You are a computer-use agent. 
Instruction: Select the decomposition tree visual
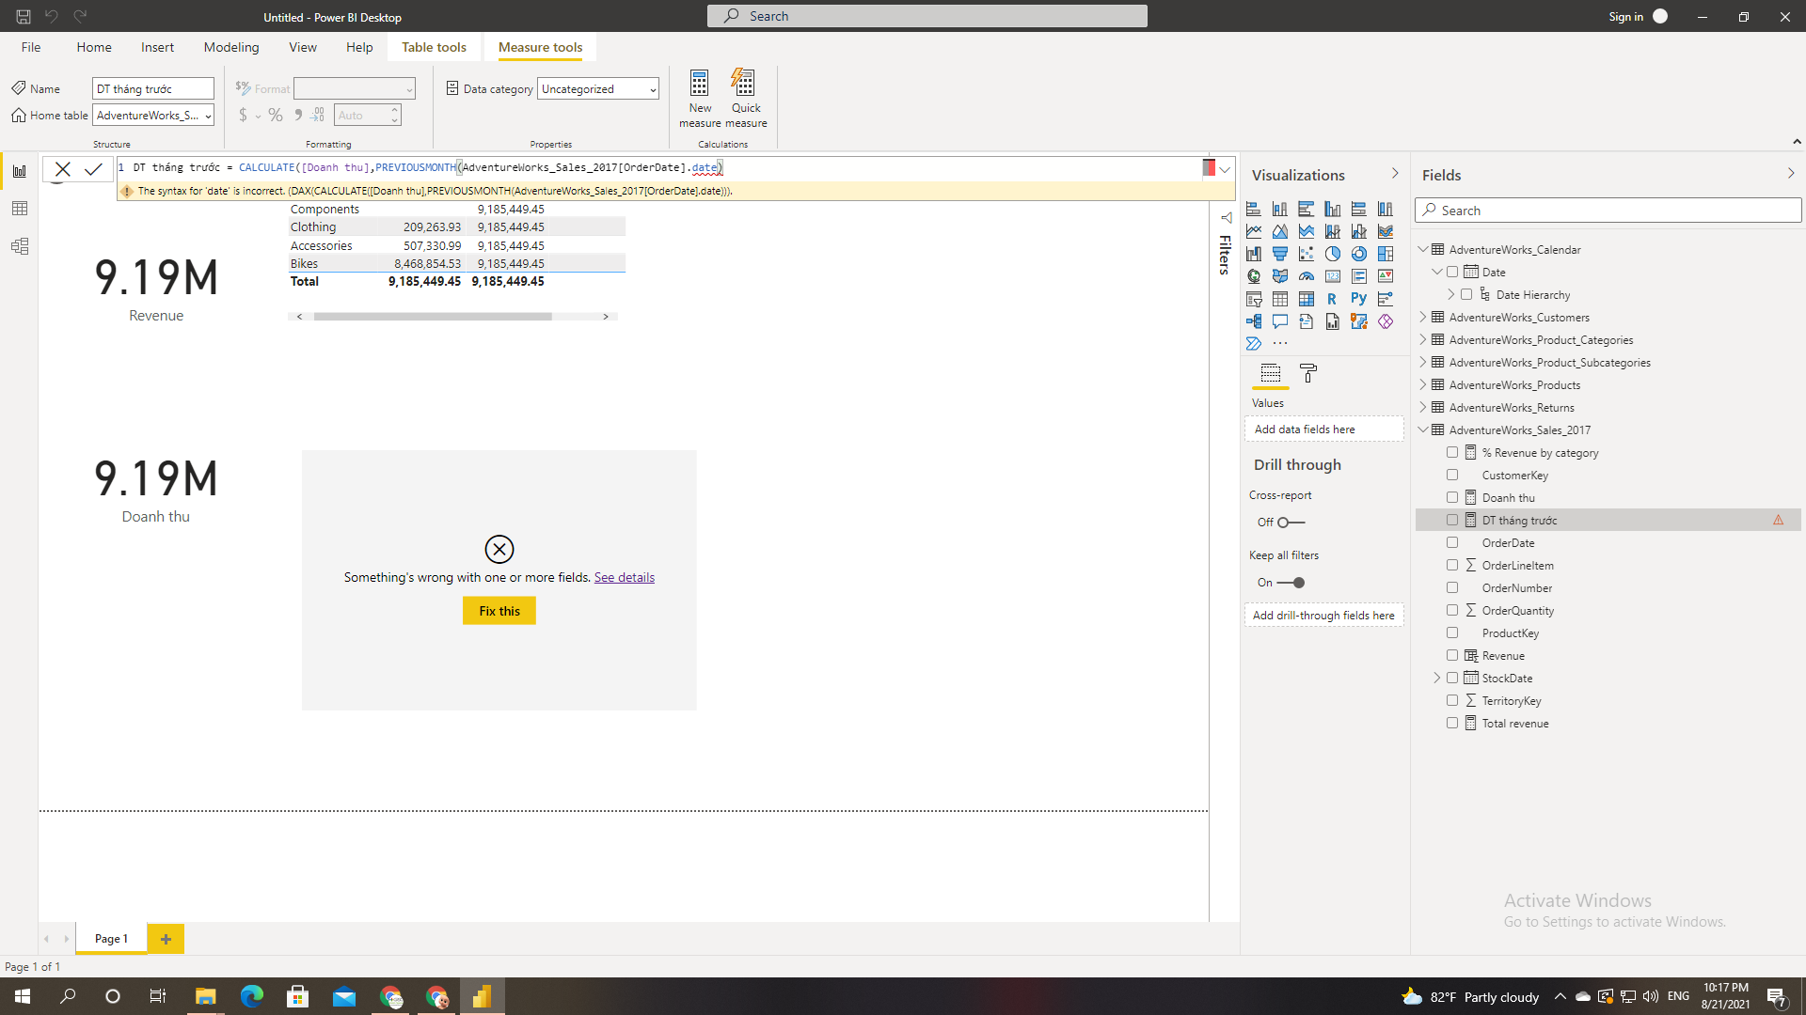(1254, 321)
